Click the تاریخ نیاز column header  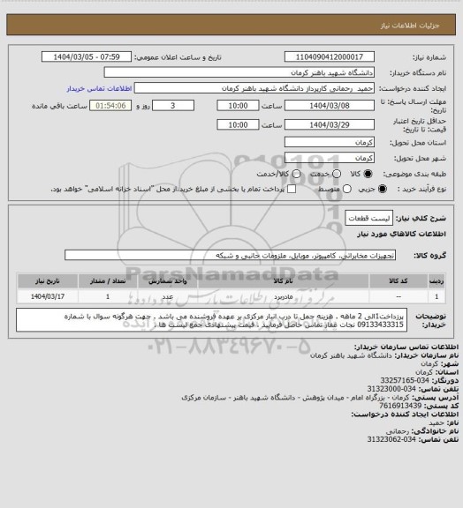(48, 281)
